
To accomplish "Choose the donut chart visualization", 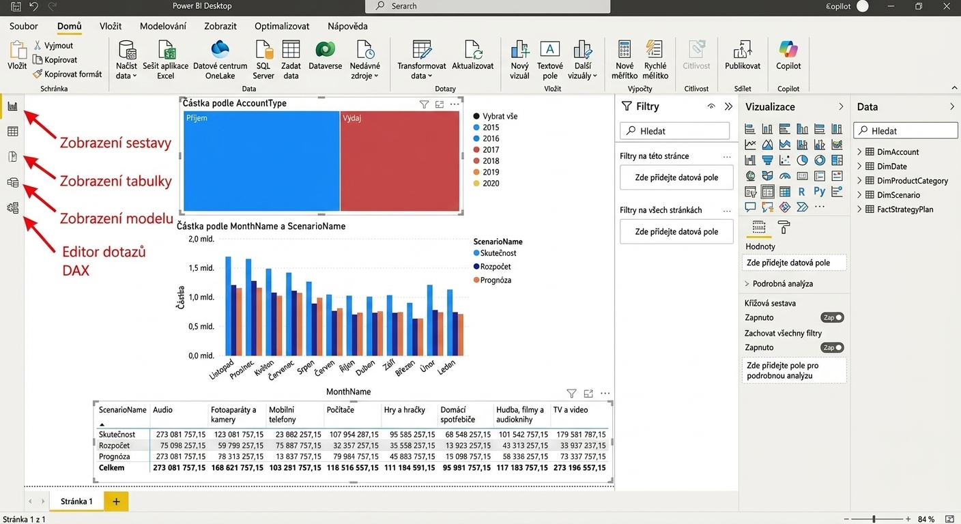I will pyautogui.click(x=820, y=160).
